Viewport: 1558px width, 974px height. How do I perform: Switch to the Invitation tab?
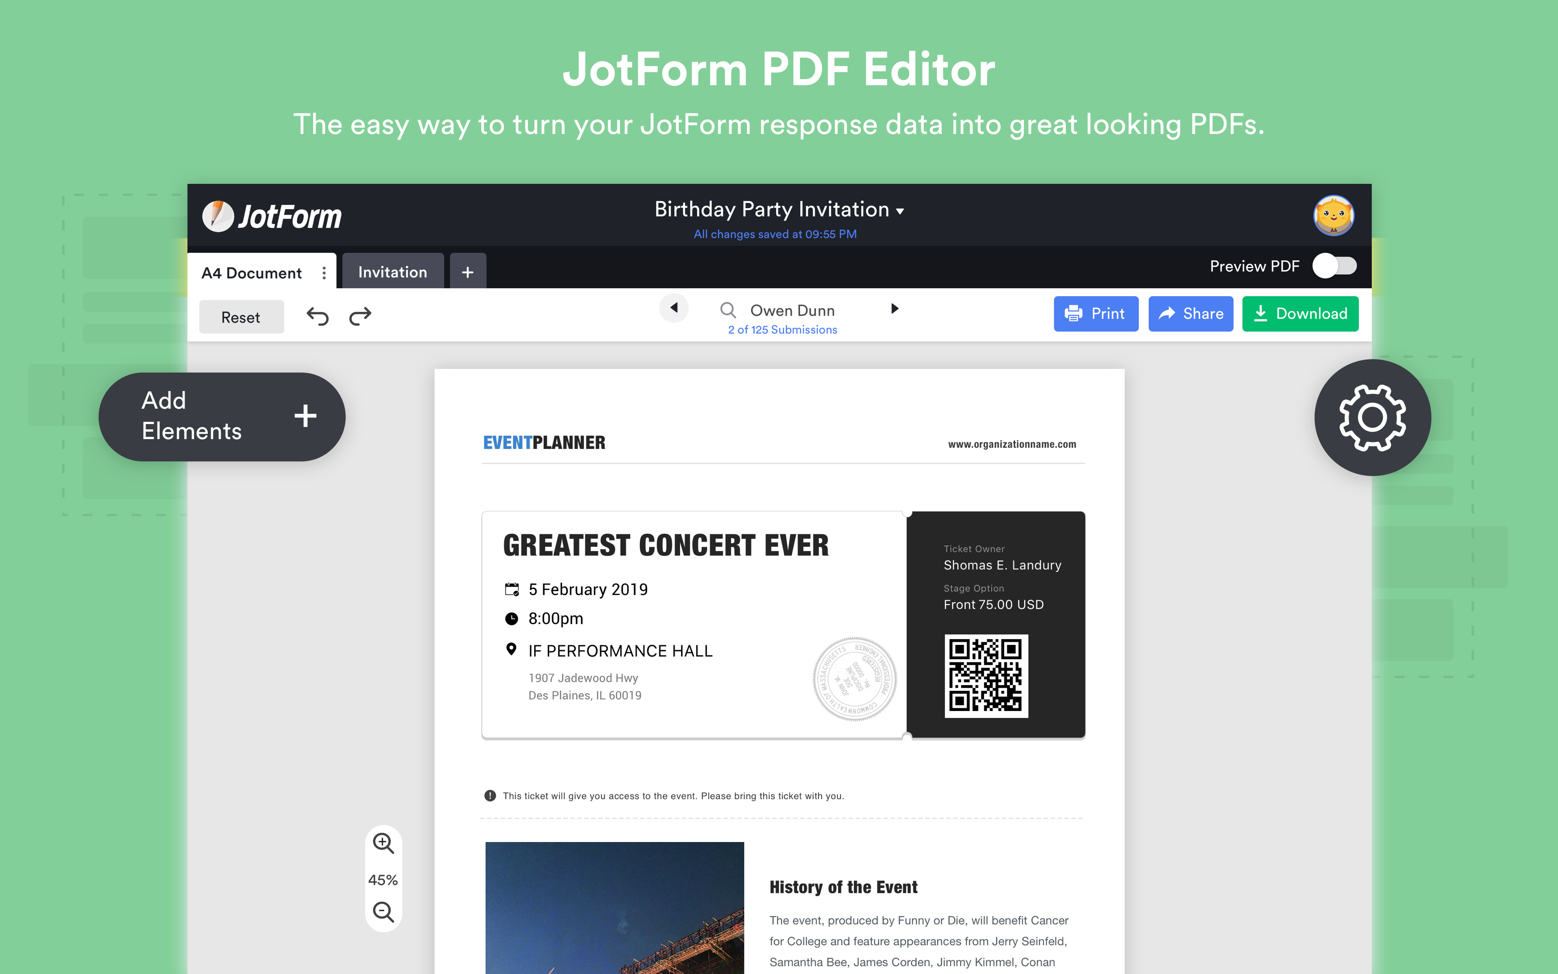coord(392,272)
